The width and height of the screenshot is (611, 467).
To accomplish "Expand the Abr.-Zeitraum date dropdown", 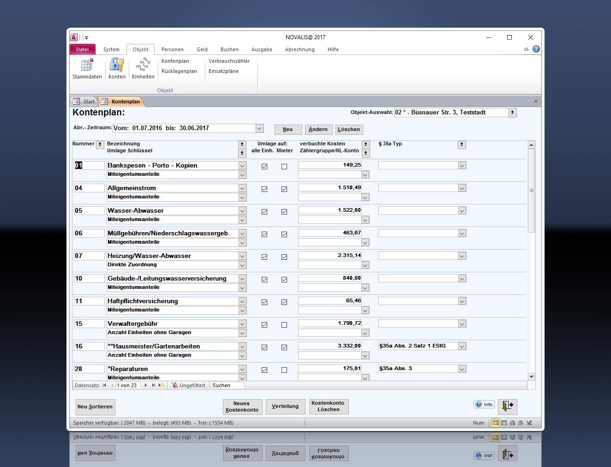I will 259,128.
